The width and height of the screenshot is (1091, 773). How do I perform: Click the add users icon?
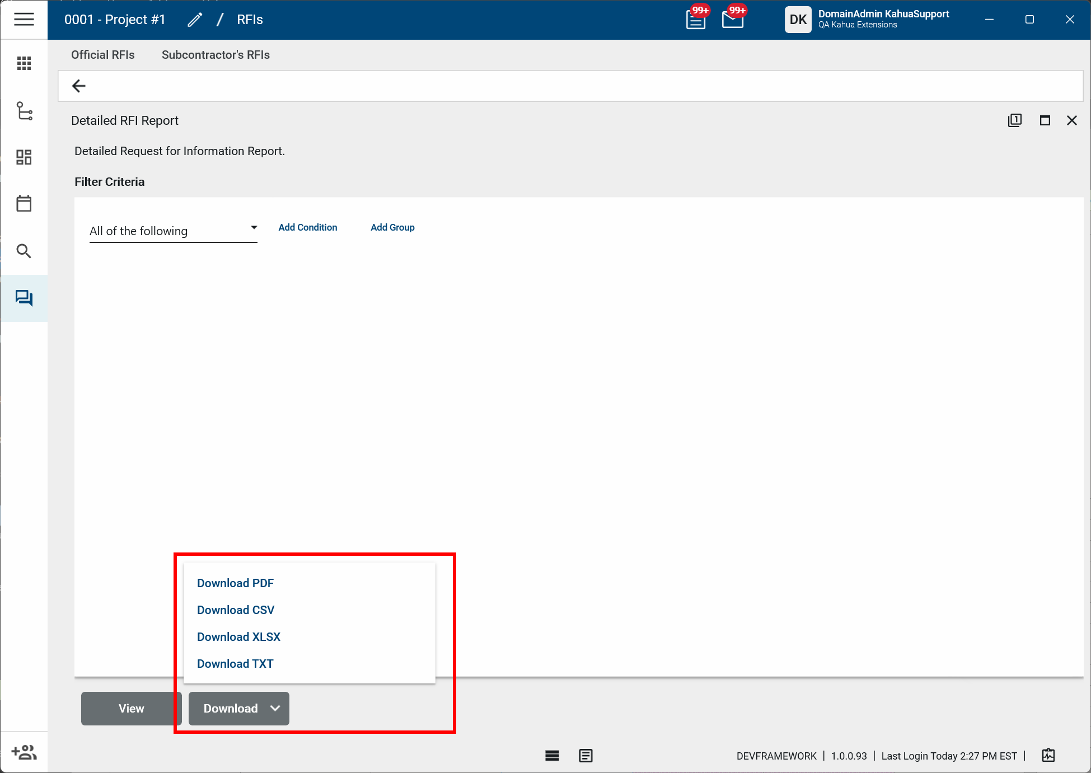coord(24,752)
